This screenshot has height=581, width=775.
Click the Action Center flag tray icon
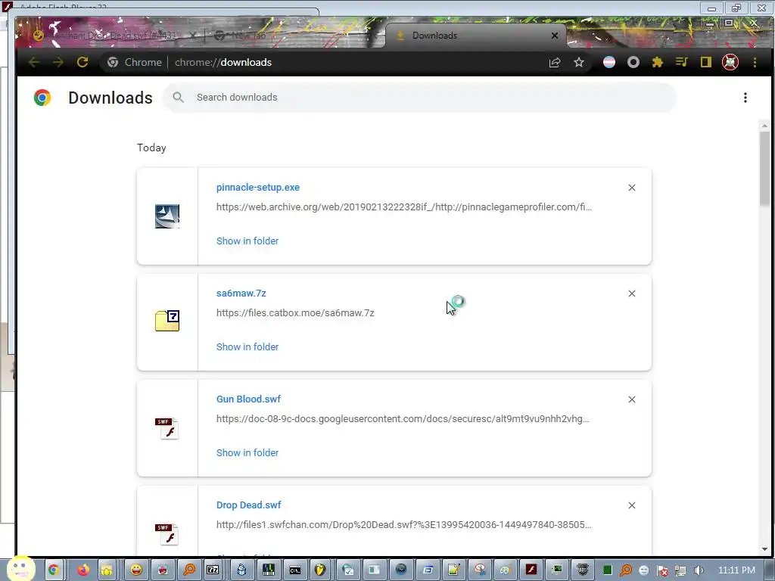[662, 570]
